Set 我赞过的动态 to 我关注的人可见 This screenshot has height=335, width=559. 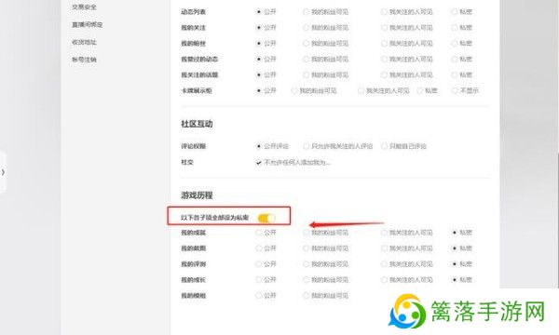pyautogui.click(x=384, y=60)
